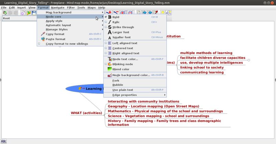Select node 'communicating learning'
The height and width of the screenshot is (144, 276).
pyautogui.click(x=202, y=73)
